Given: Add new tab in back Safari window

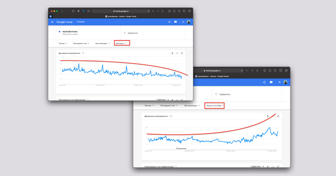Looking at the screenshot, I should pyautogui.click(x=247, y=70).
